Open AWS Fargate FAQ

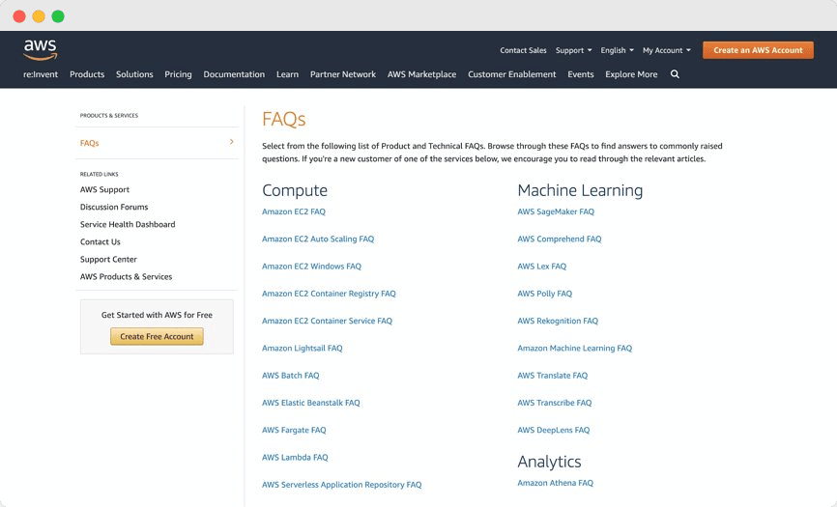294,430
